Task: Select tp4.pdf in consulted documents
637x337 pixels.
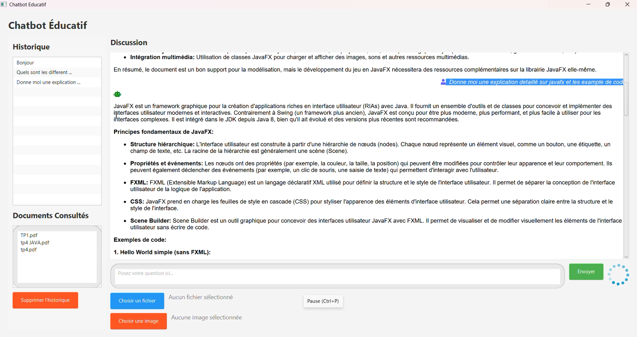Action: pos(29,250)
